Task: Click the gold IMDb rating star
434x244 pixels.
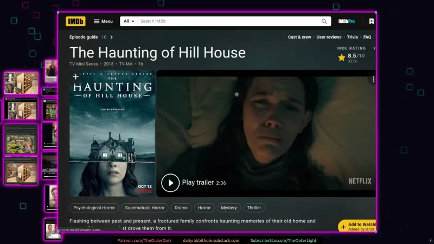Action: (x=342, y=57)
